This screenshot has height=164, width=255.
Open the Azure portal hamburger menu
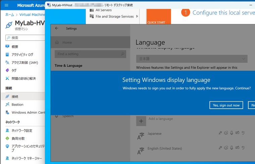pos(6,5)
